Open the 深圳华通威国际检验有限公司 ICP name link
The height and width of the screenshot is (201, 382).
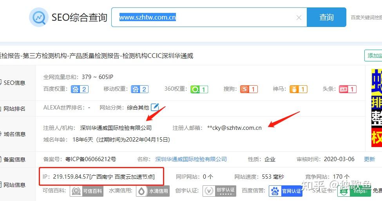pyautogui.click(x=191, y=159)
